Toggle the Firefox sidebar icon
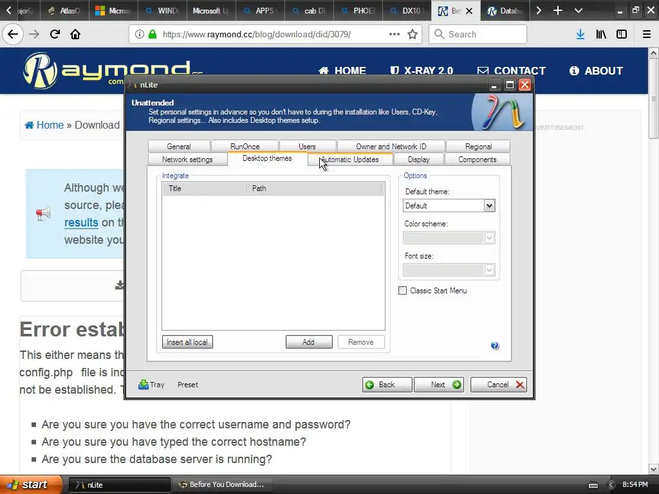 tap(622, 34)
